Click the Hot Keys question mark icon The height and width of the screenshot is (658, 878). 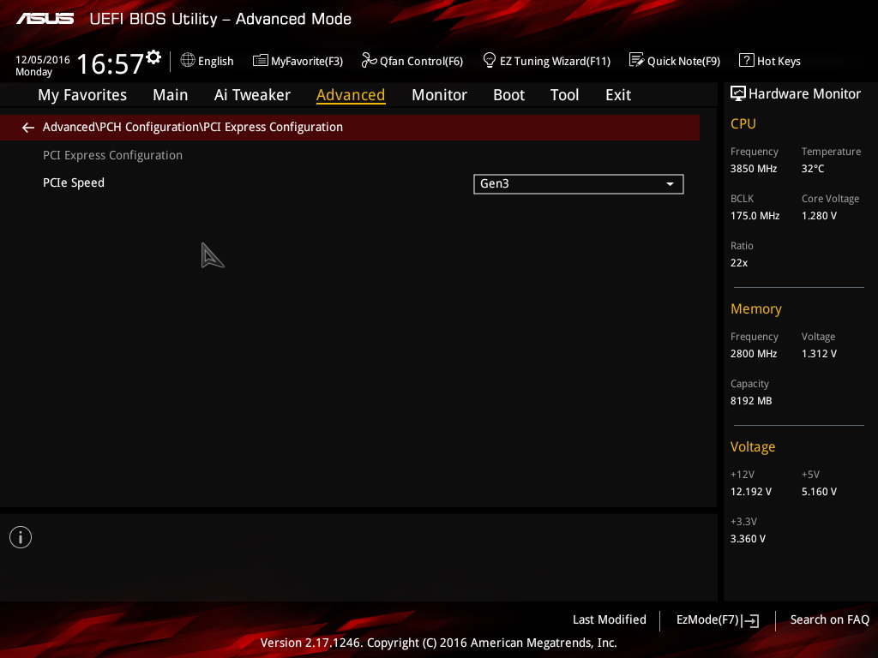(x=747, y=60)
